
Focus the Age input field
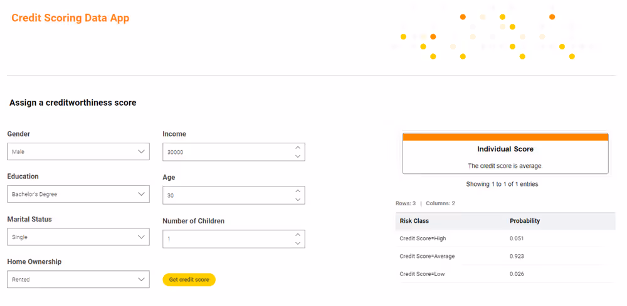click(x=226, y=195)
